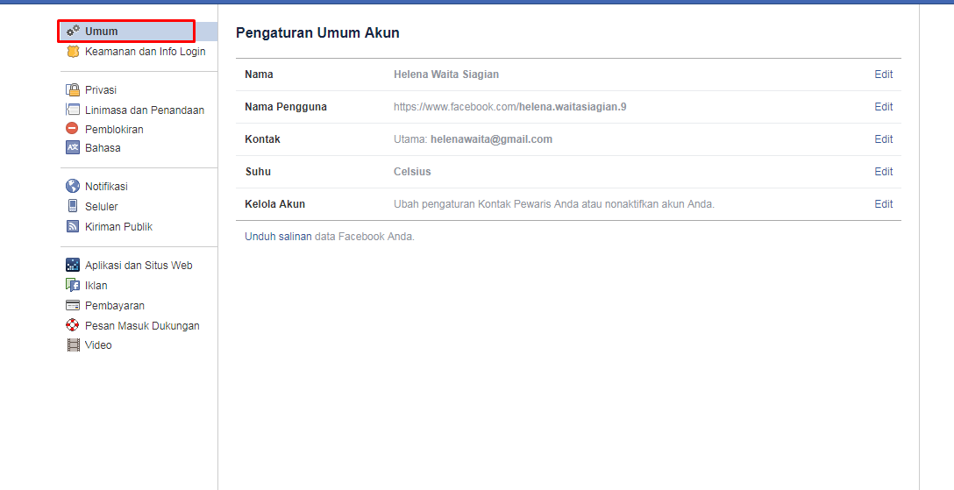Viewport: 954px width, 490px height.
Task: Click the gears icon beside Umum
Action: [x=73, y=31]
